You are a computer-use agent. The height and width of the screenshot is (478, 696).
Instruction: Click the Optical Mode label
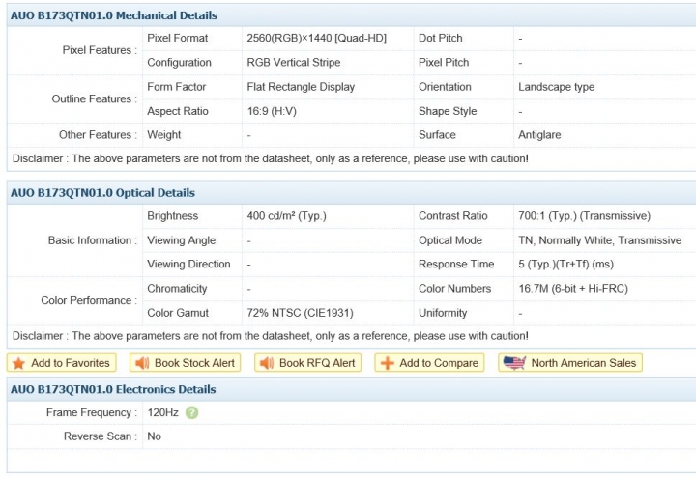pyautogui.click(x=450, y=240)
